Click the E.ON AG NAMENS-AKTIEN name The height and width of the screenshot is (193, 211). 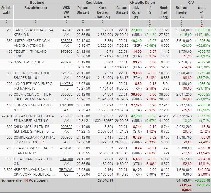tap(33, 108)
